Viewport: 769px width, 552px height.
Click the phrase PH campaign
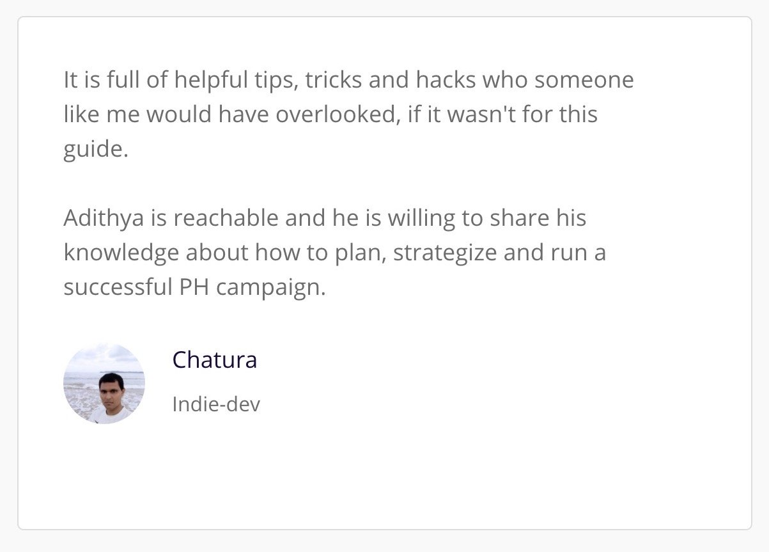pyautogui.click(x=249, y=288)
